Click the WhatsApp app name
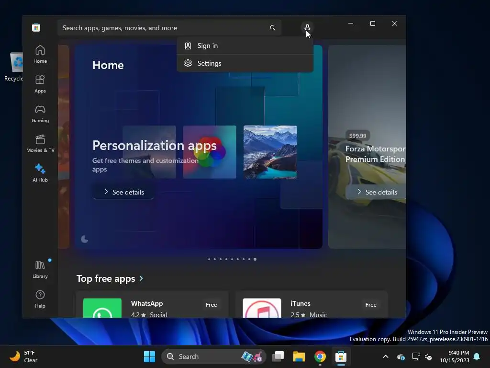The height and width of the screenshot is (368, 490). pyautogui.click(x=147, y=303)
